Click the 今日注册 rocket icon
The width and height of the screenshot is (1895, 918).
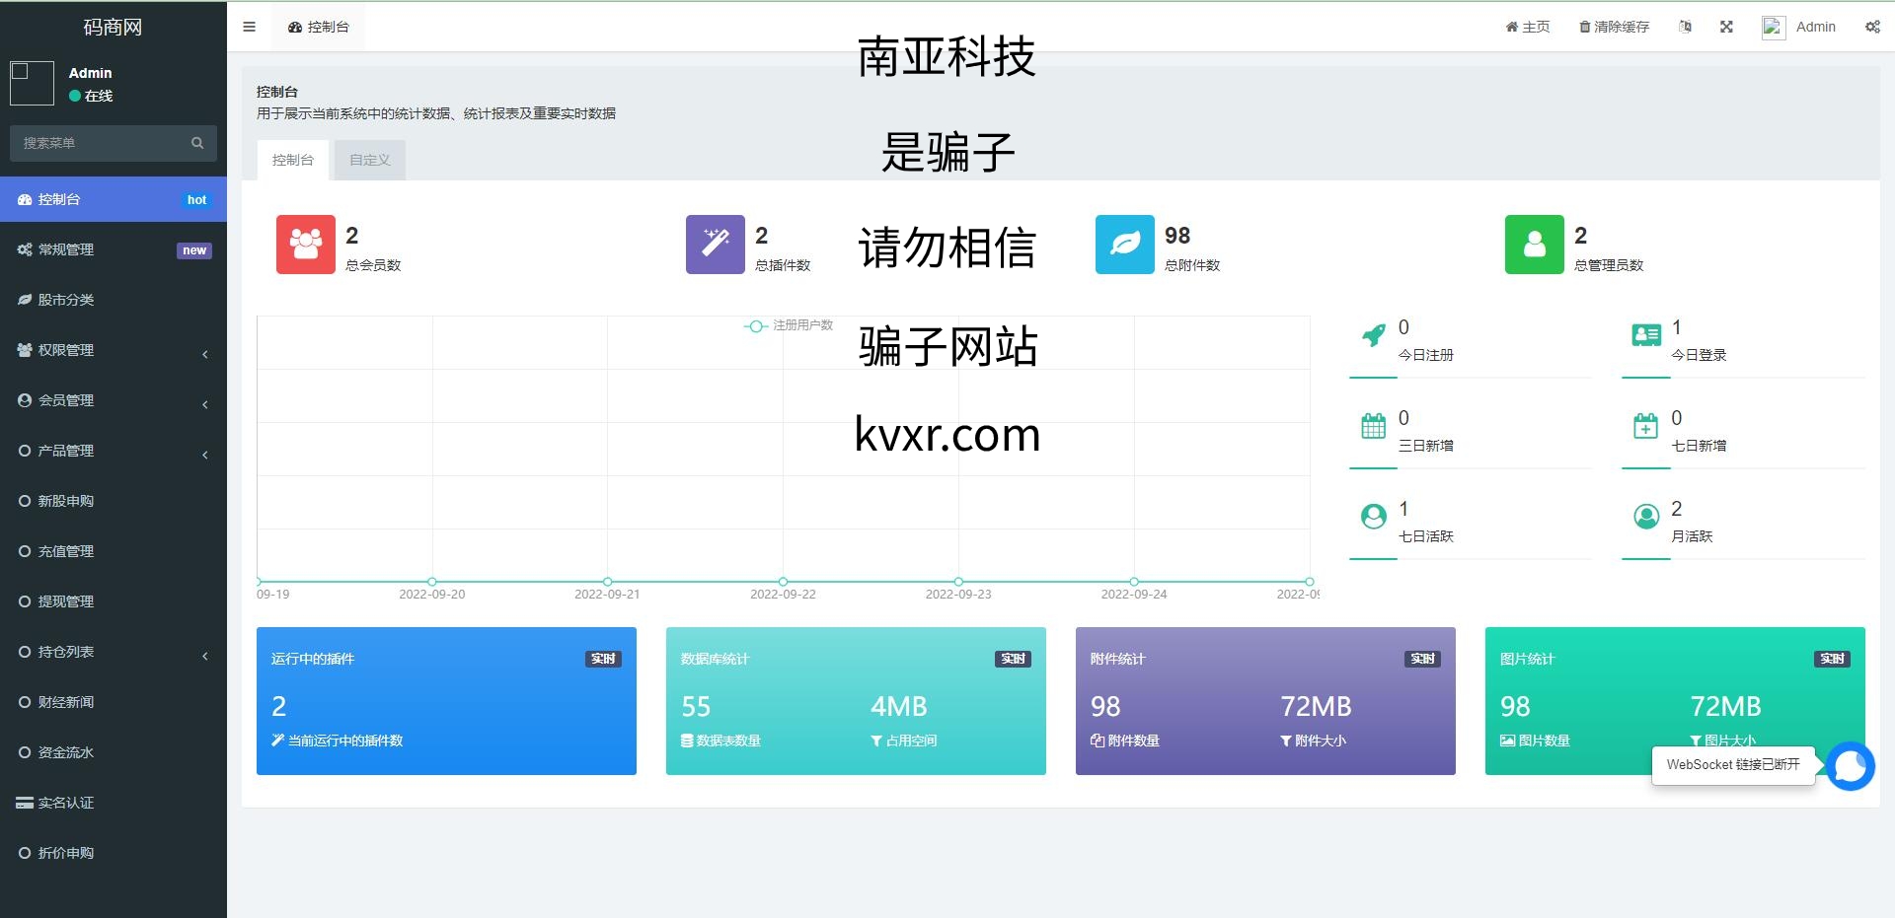point(1373,335)
